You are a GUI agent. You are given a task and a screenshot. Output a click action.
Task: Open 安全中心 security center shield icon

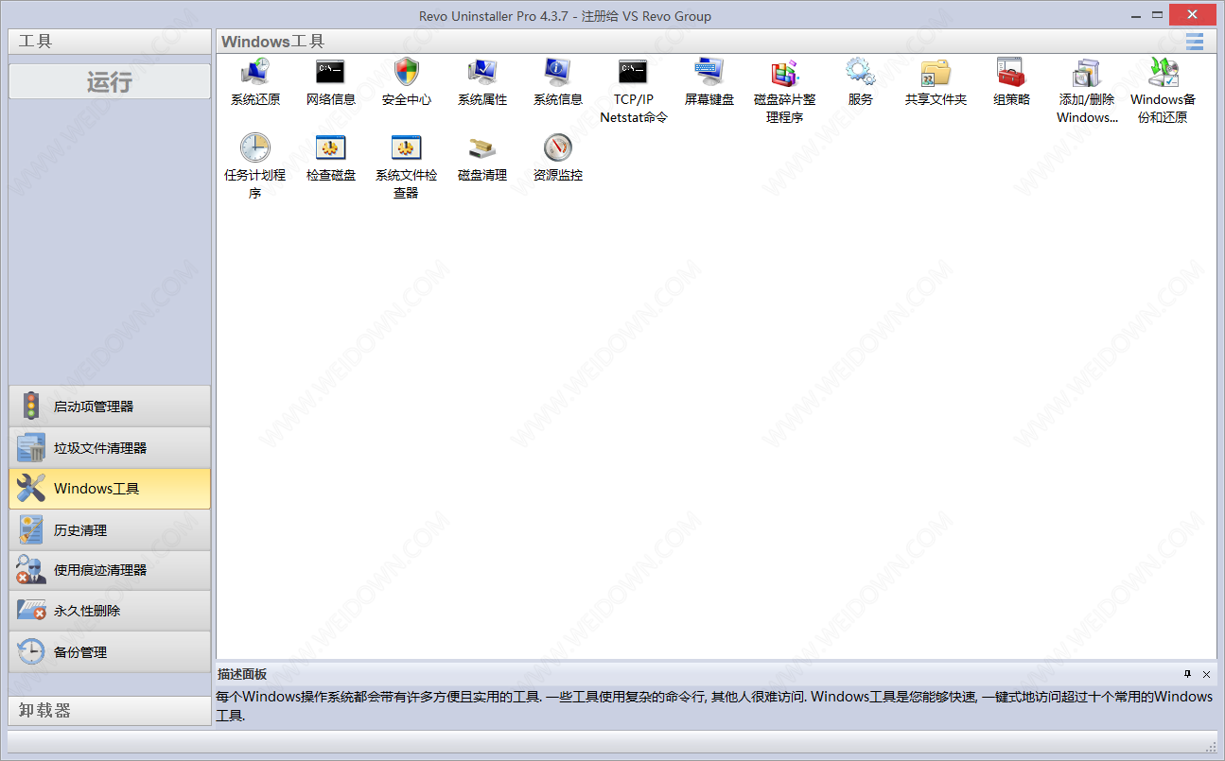[x=406, y=73]
